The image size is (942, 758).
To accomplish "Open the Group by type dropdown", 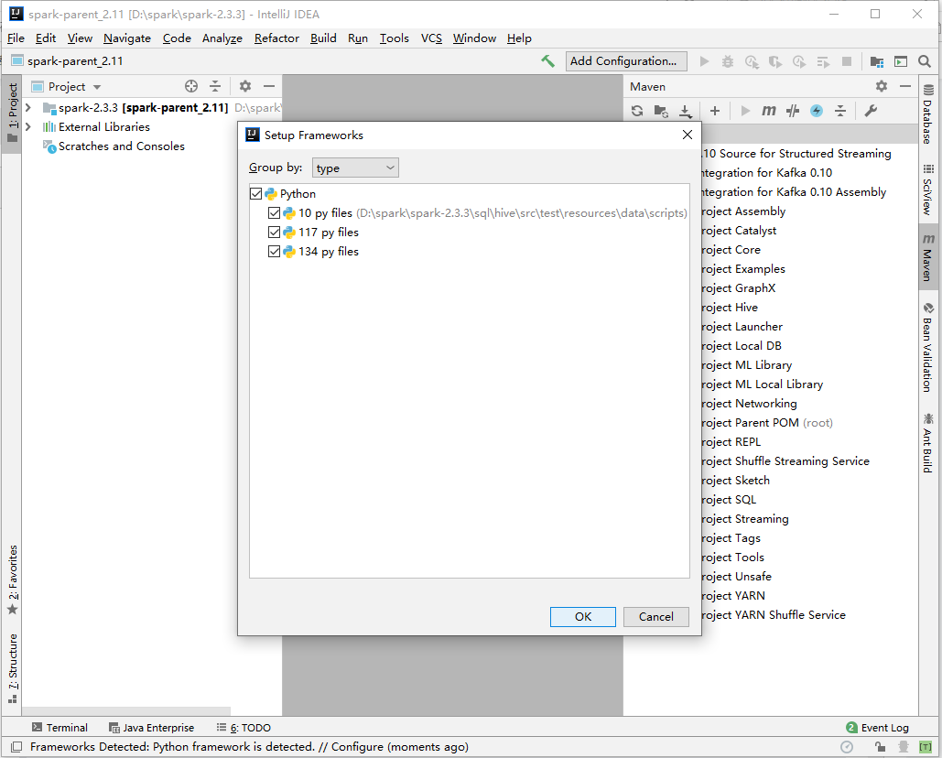I will (x=355, y=168).
